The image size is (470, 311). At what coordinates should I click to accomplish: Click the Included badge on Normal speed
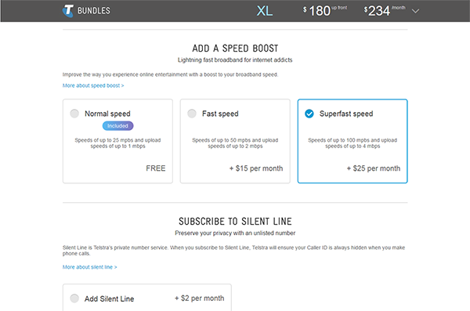pyautogui.click(x=117, y=126)
